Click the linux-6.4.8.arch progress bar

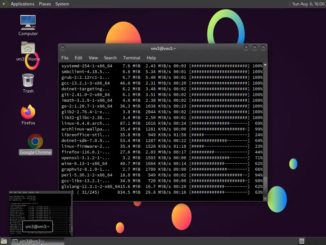click(x=219, y=123)
